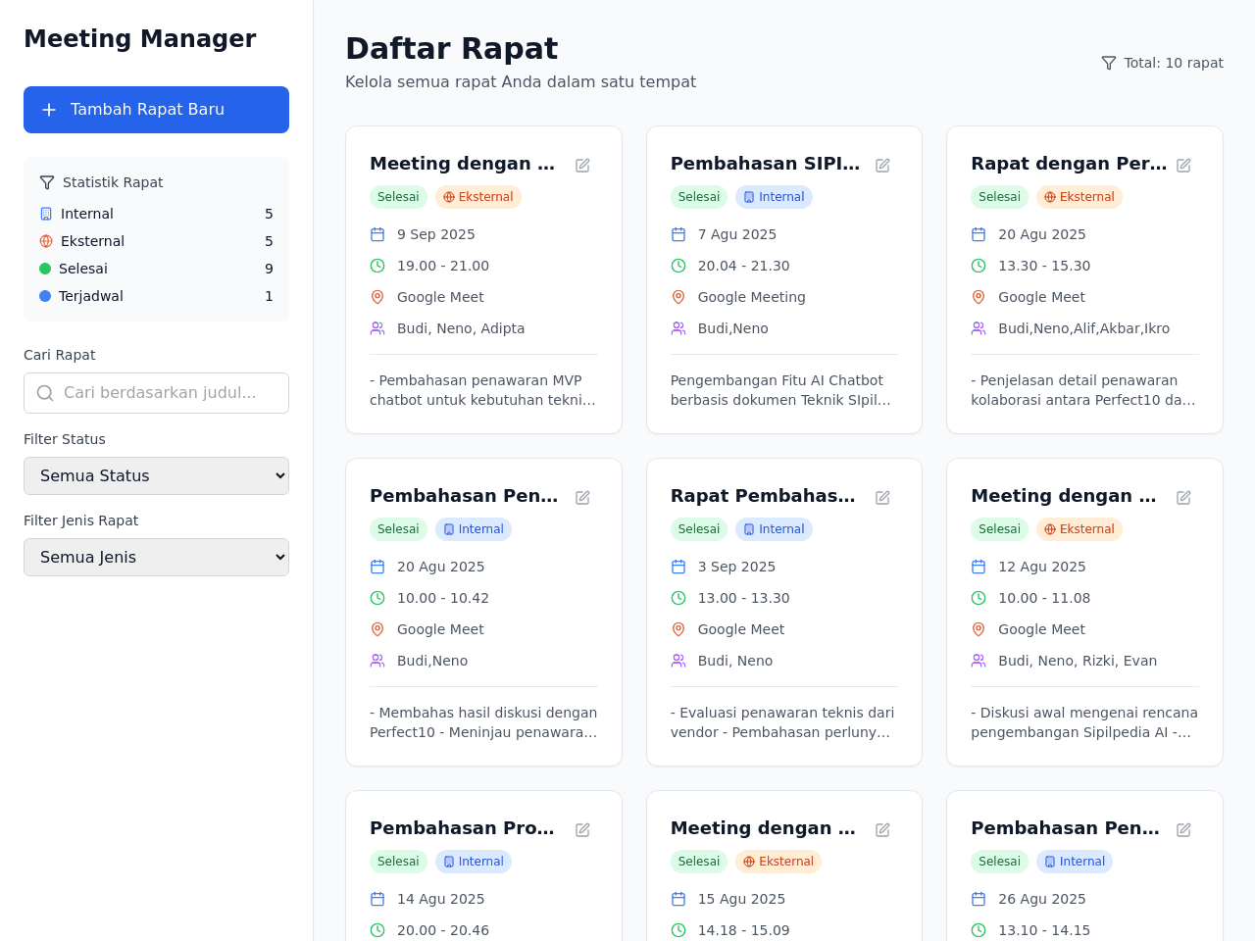This screenshot has width=1255, height=941.
Task: Edit the Meeting card dated 12 Agu 2025
Action: click(x=1183, y=497)
